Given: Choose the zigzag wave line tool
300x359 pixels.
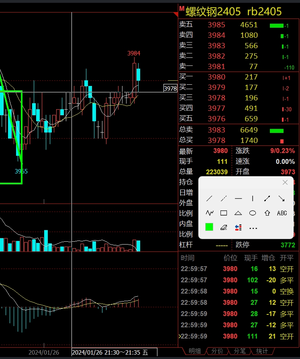Looking at the screenshot, I should tap(209, 213).
